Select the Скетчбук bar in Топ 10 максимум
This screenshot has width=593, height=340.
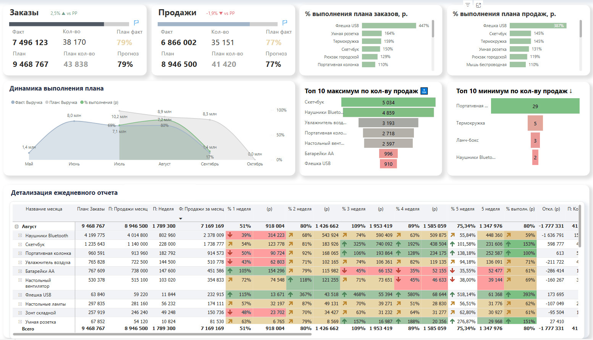(x=388, y=102)
